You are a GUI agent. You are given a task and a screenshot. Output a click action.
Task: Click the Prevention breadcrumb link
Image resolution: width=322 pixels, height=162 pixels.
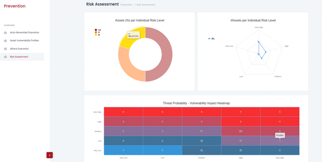tap(126, 5)
